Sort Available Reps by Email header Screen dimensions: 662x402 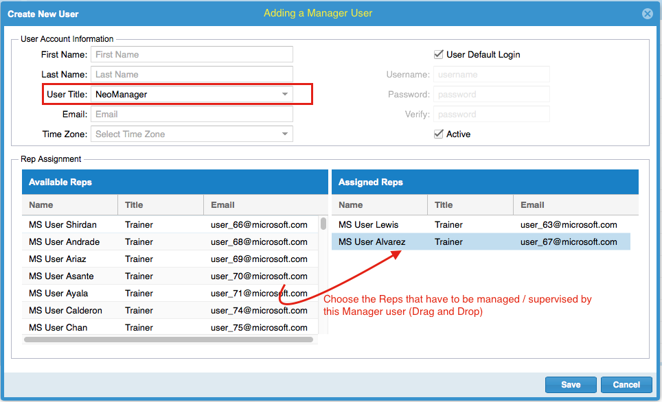(x=261, y=204)
